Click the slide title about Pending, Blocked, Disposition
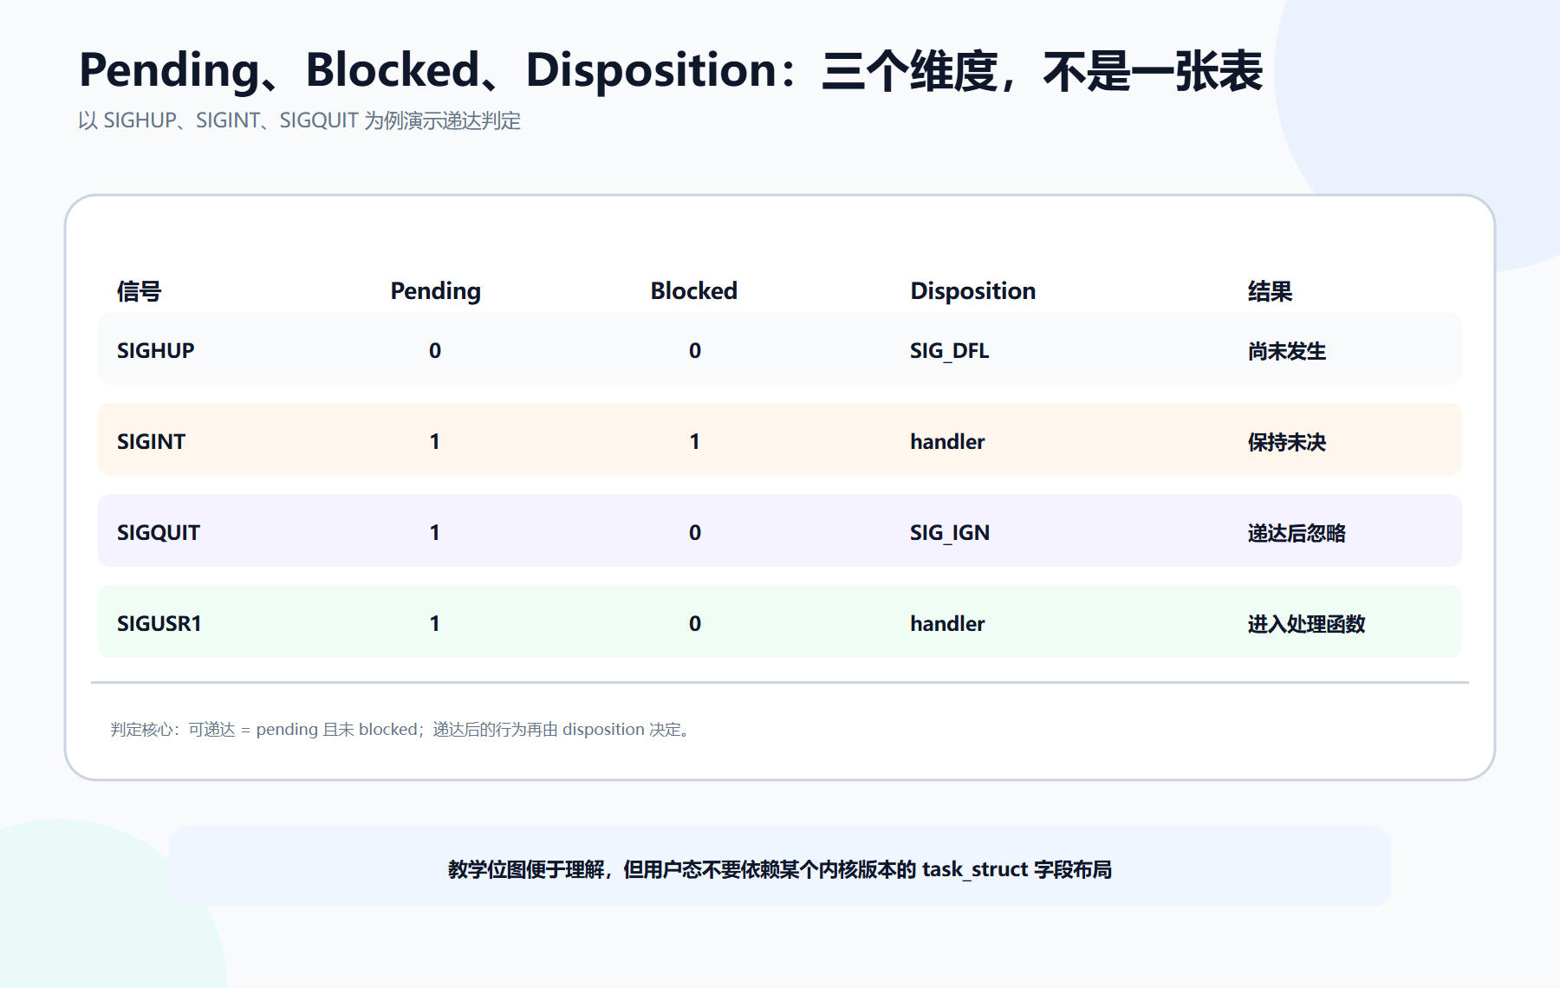The width and height of the screenshot is (1560, 988). click(671, 70)
